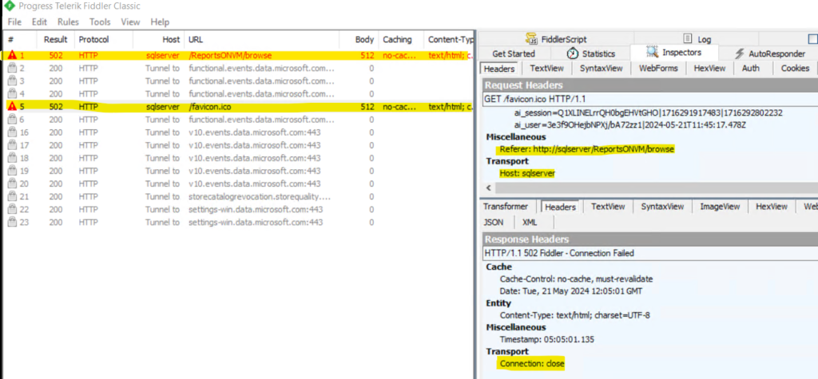This screenshot has height=379, width=818.
Task: Click the lock icon on session 20
Action: click(12, 184)
